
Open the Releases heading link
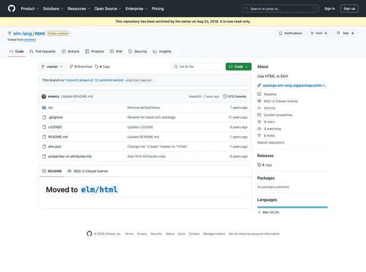click(265, 156)
